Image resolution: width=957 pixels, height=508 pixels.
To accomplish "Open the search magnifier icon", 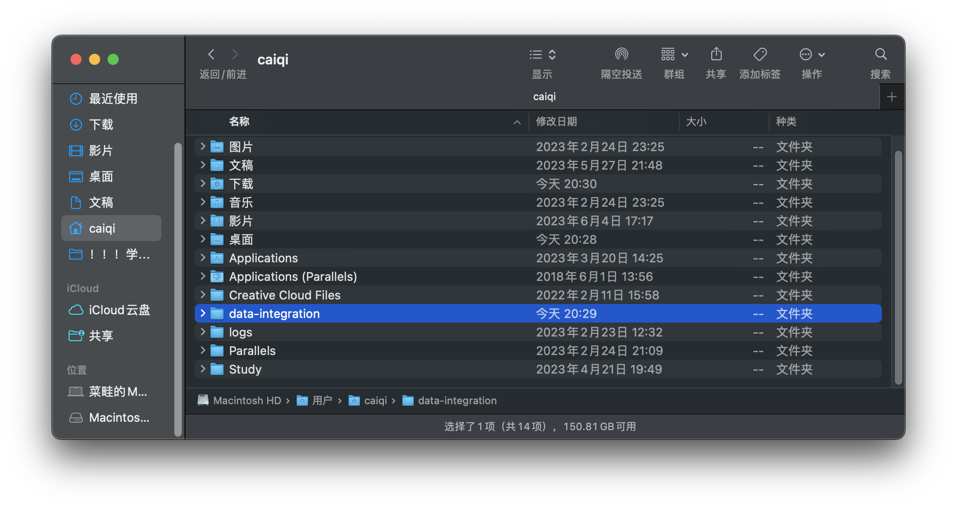I will 880,55.
